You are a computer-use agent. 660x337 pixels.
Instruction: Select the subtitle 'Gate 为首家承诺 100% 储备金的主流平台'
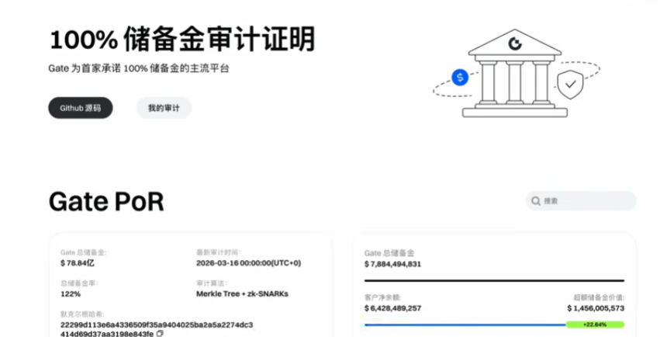(139, 68)
